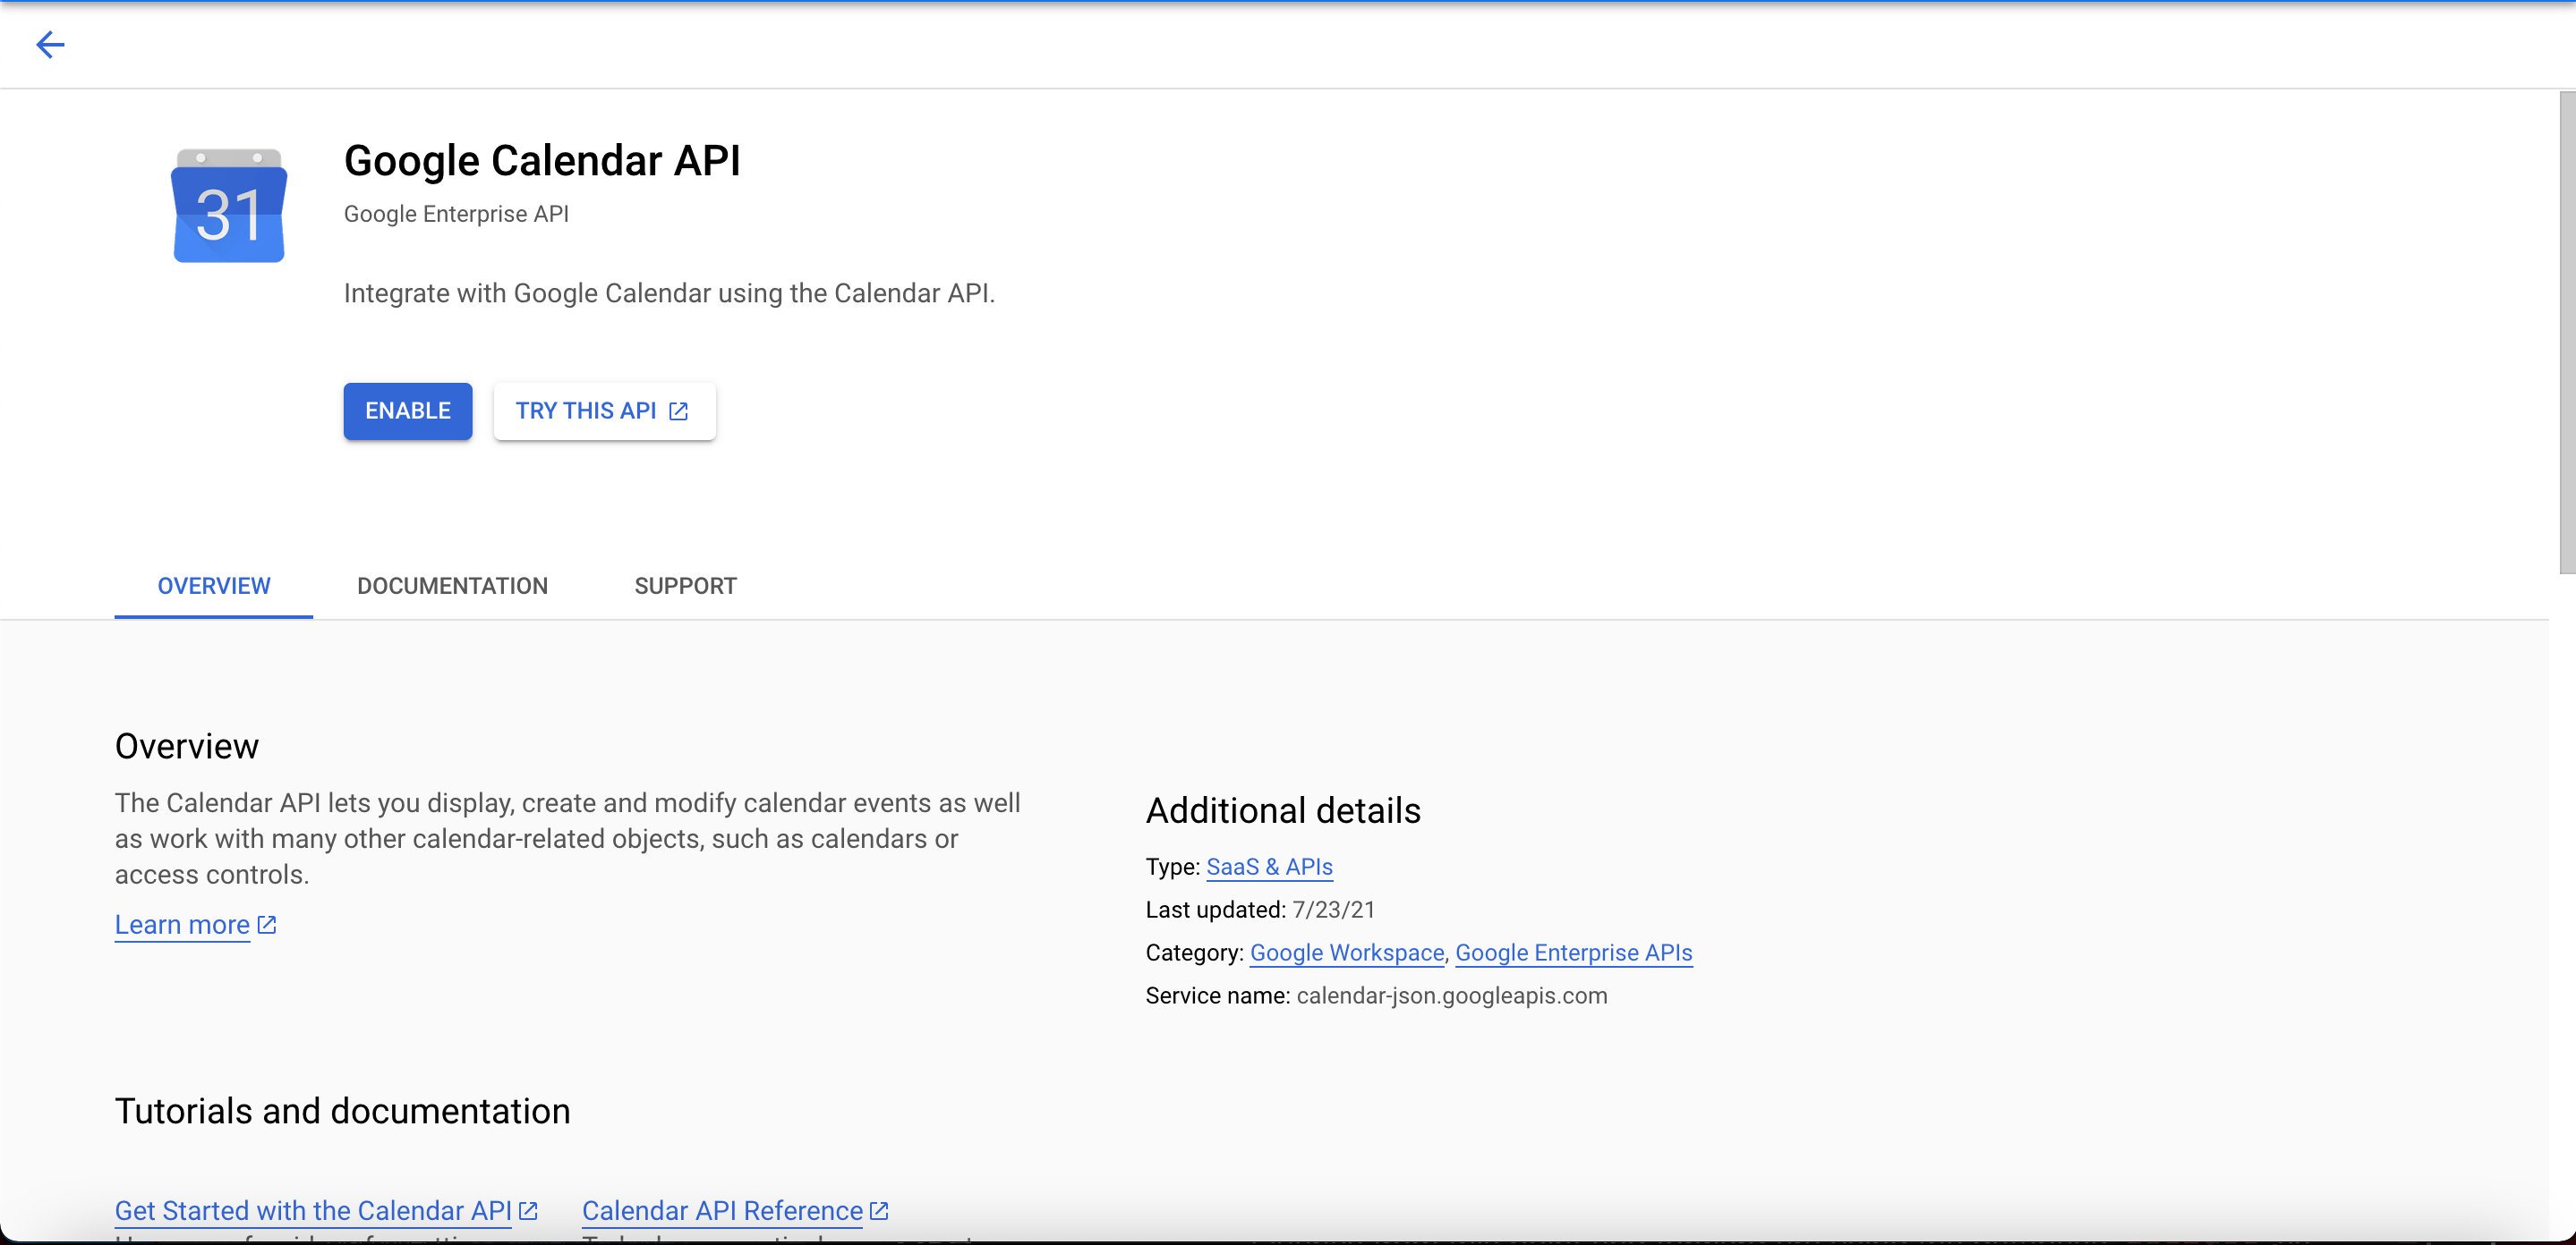Switch to the DOCUMENTATION tab
The height and width of the screenshot is (1245, 2576).
[452, 587]
